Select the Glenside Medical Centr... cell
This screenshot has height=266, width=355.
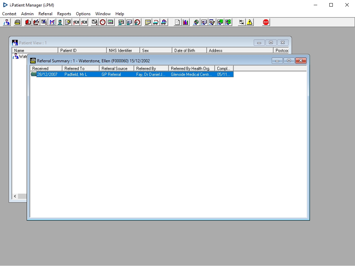coord(191,74)
